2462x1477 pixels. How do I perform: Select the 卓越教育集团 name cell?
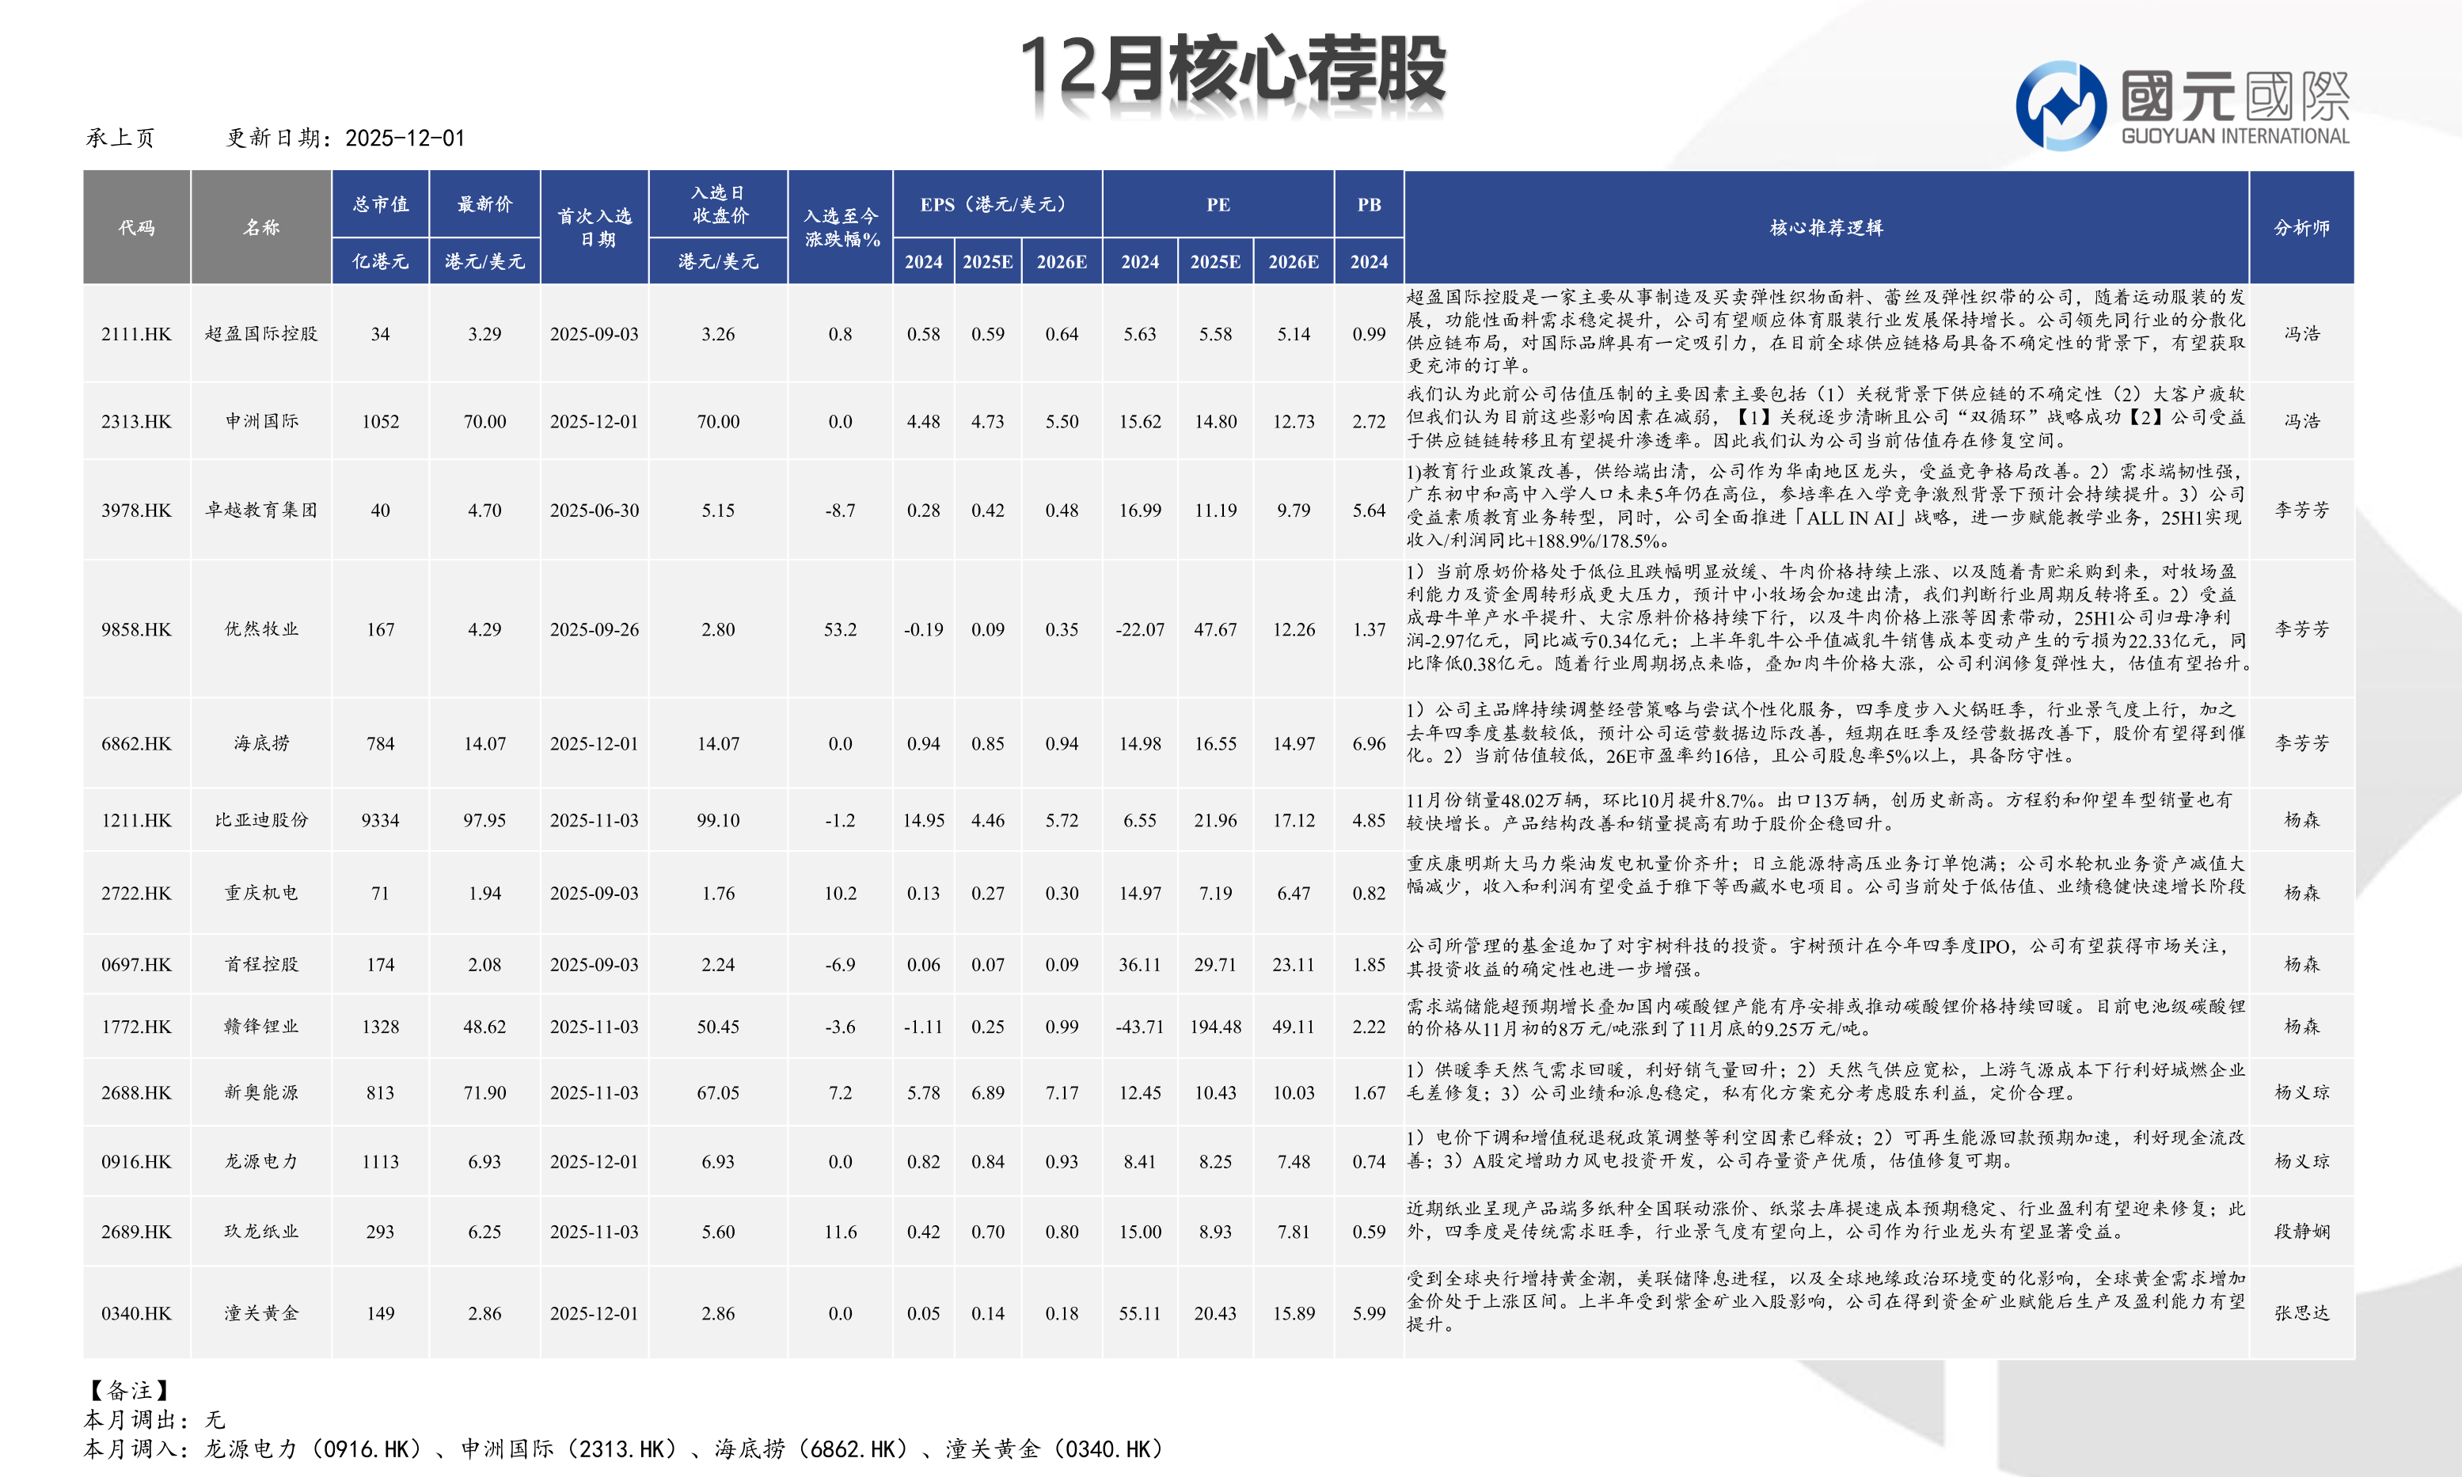point(260,511)
